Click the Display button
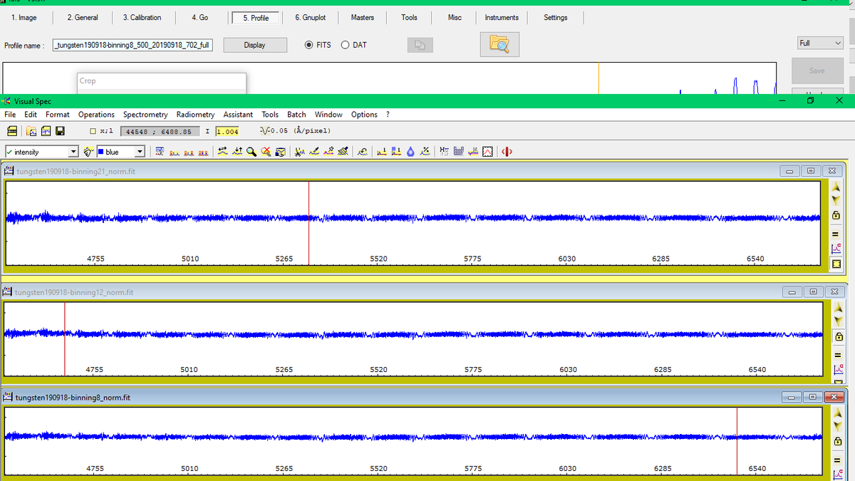This screenshot has height=481, width=855. [x=255, y=44]
